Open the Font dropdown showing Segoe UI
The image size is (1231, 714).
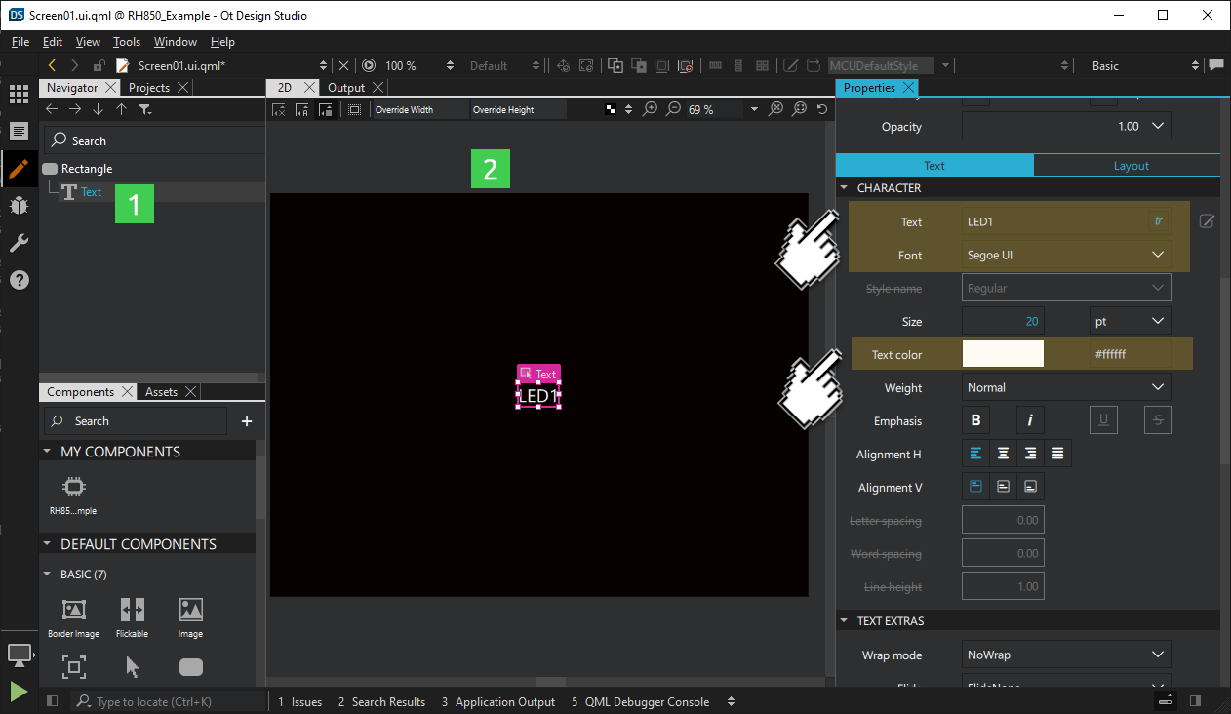(x=1066, y=255)
